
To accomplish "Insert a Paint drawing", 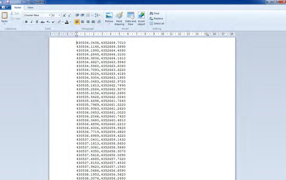I will pyautogui.click(x=119, y=19).
